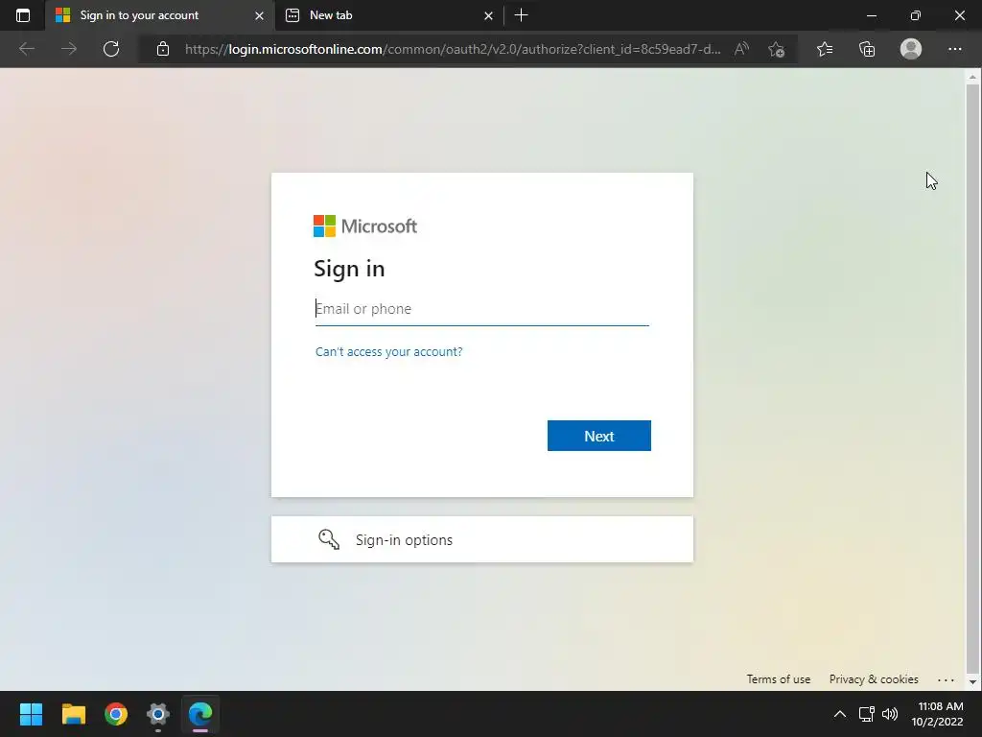The width and height of the screenshot is (982, 737).
Task: Click the Microsoft logo
Action: click(x=365, y=226)
